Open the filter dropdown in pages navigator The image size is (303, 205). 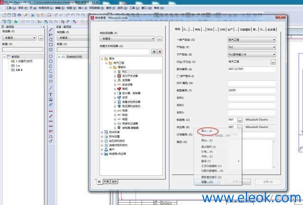pyautogui.click(x=34, y=38)
